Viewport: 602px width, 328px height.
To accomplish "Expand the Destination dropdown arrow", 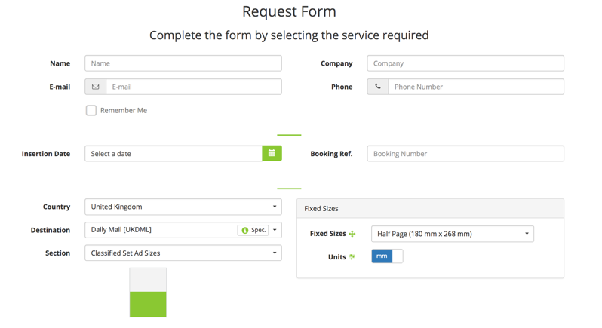I will click(x=275, y=230).
